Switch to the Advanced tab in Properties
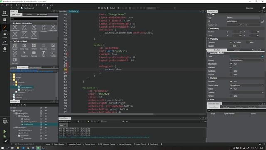 click(x=256, y=50)
